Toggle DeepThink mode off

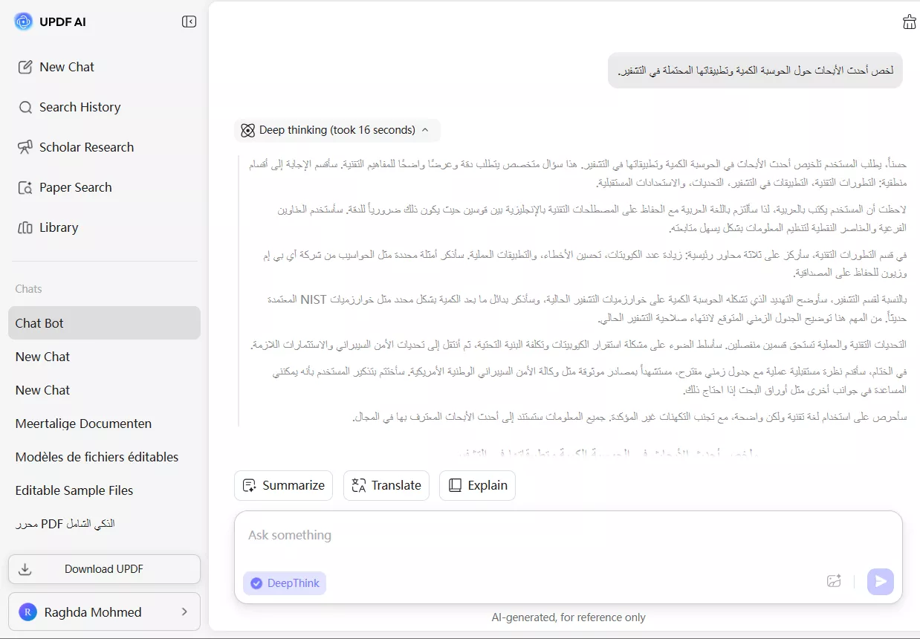point(285,583)
